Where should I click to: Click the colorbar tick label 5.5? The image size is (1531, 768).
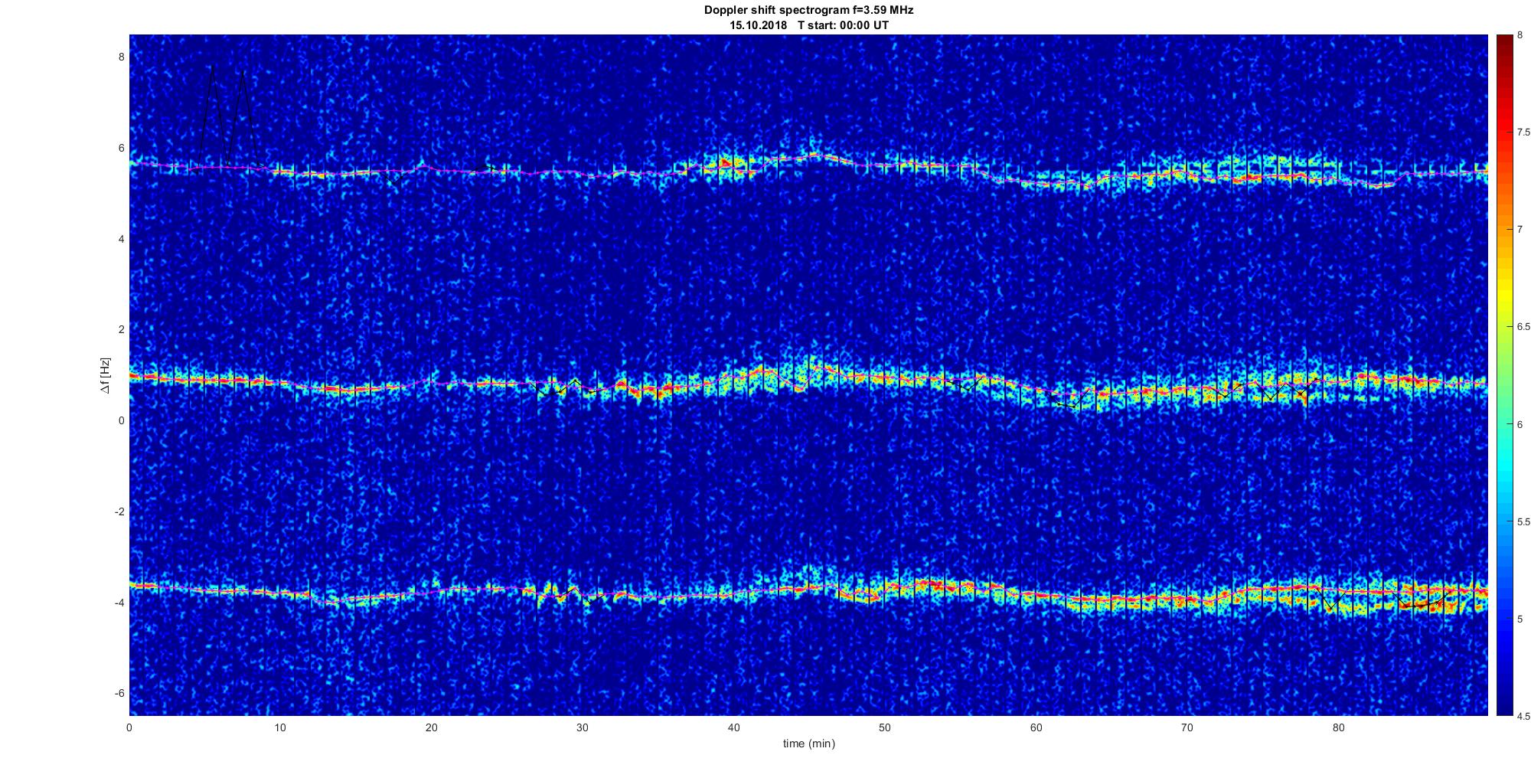pos(1524,521)
